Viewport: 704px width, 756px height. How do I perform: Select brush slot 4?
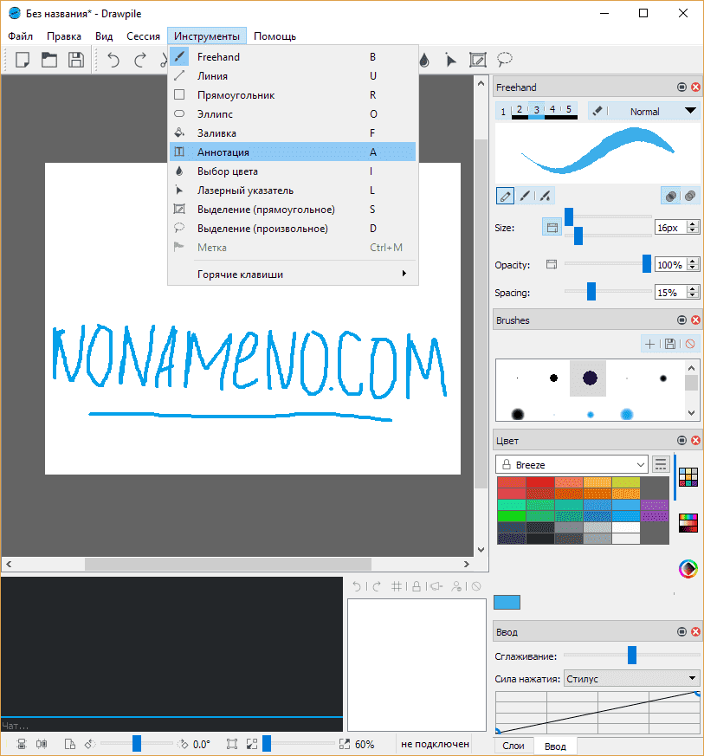(552, 110)
